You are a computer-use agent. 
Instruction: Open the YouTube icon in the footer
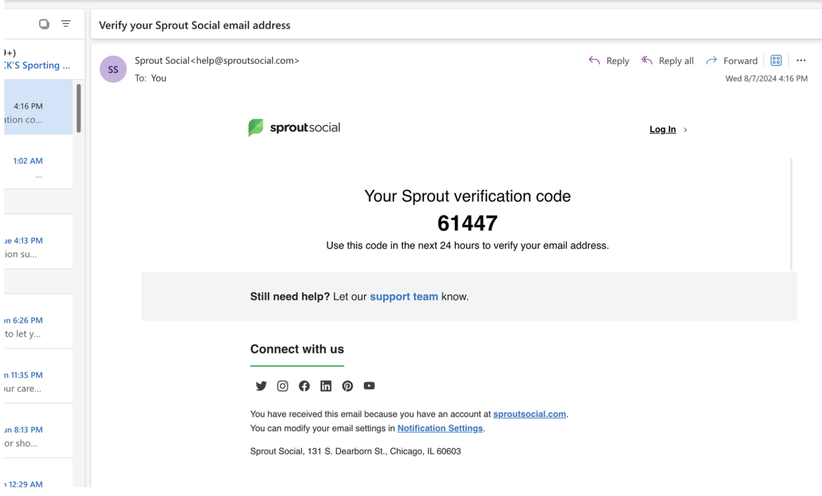click(x=369, y=386)
